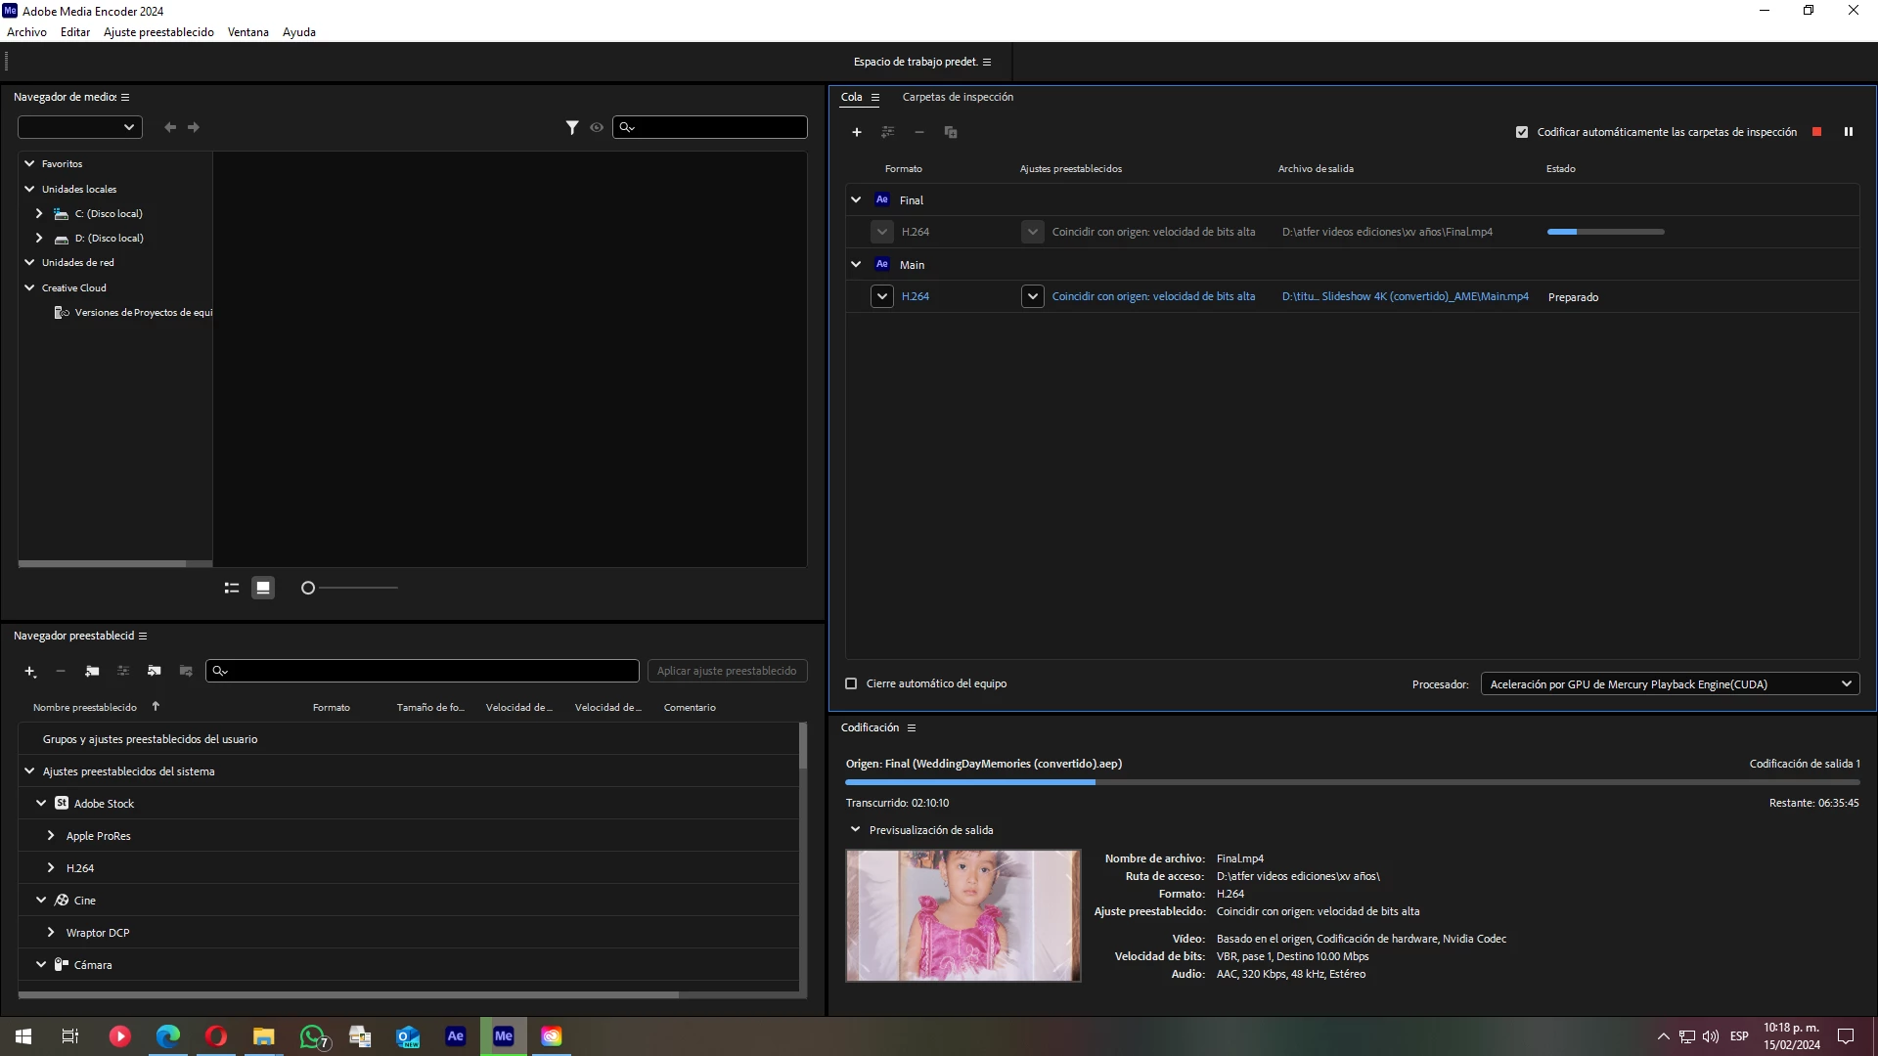Click Create New Preset plus icon
This screenshot has width=1878, height=1056.
30,671
